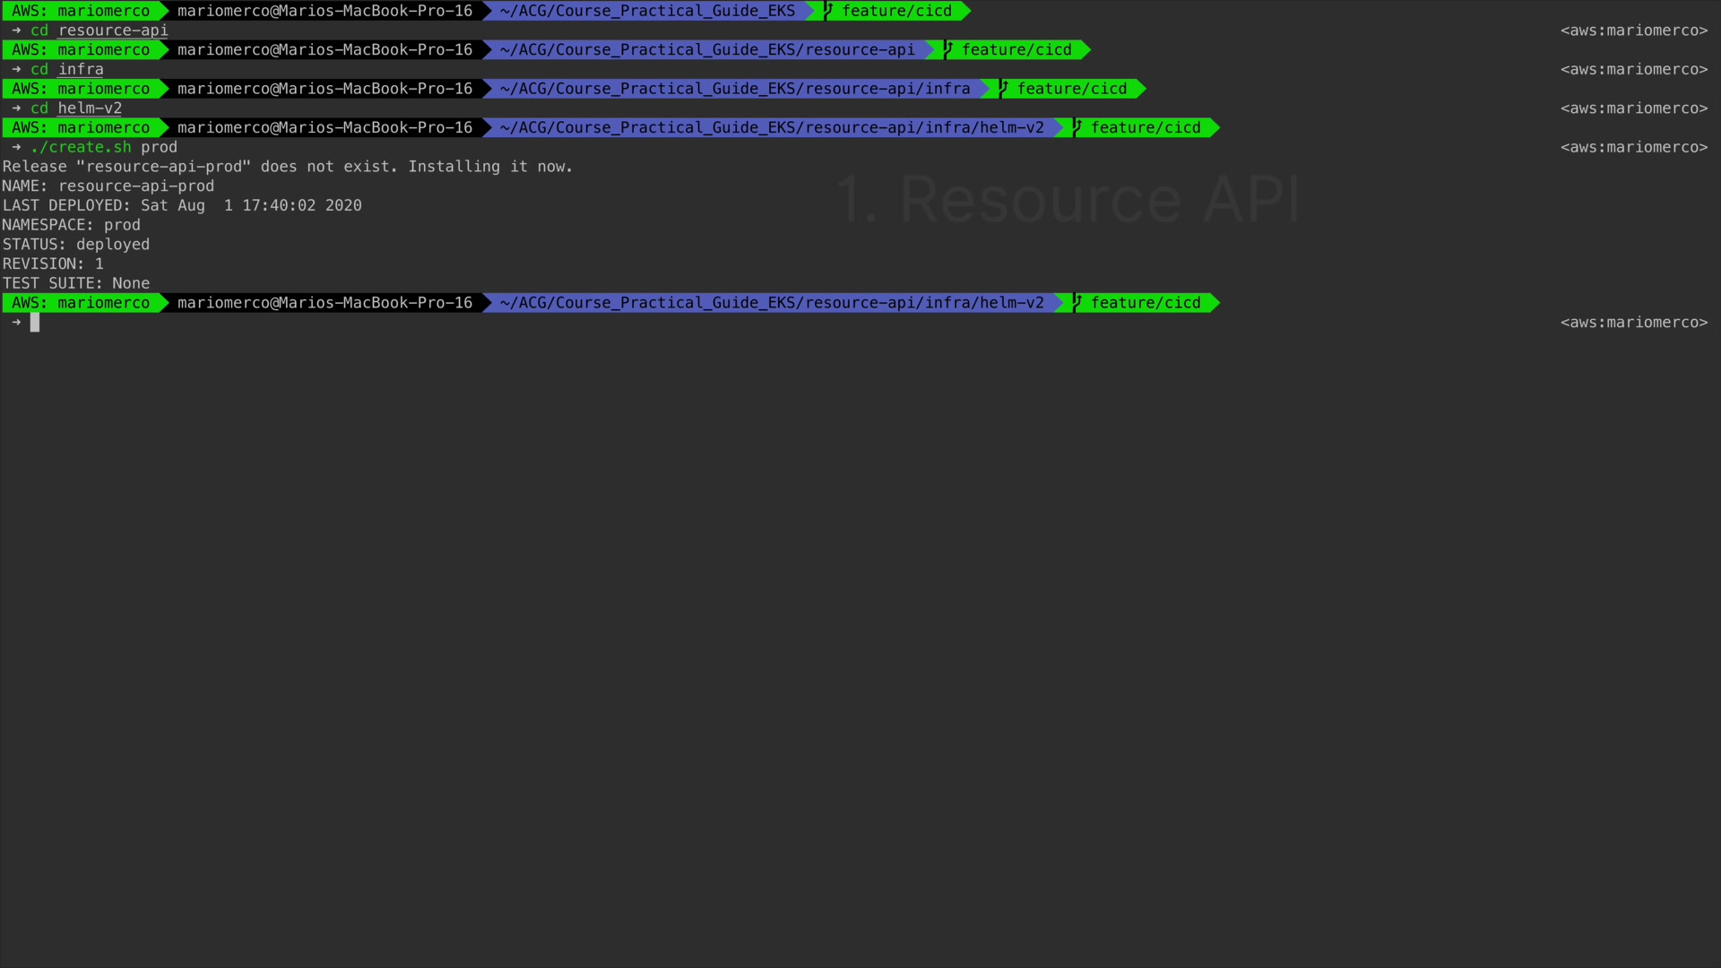Click the underlined 'resource-api' cd argument
Screen dimensions: 1721x968
[113, 30]
